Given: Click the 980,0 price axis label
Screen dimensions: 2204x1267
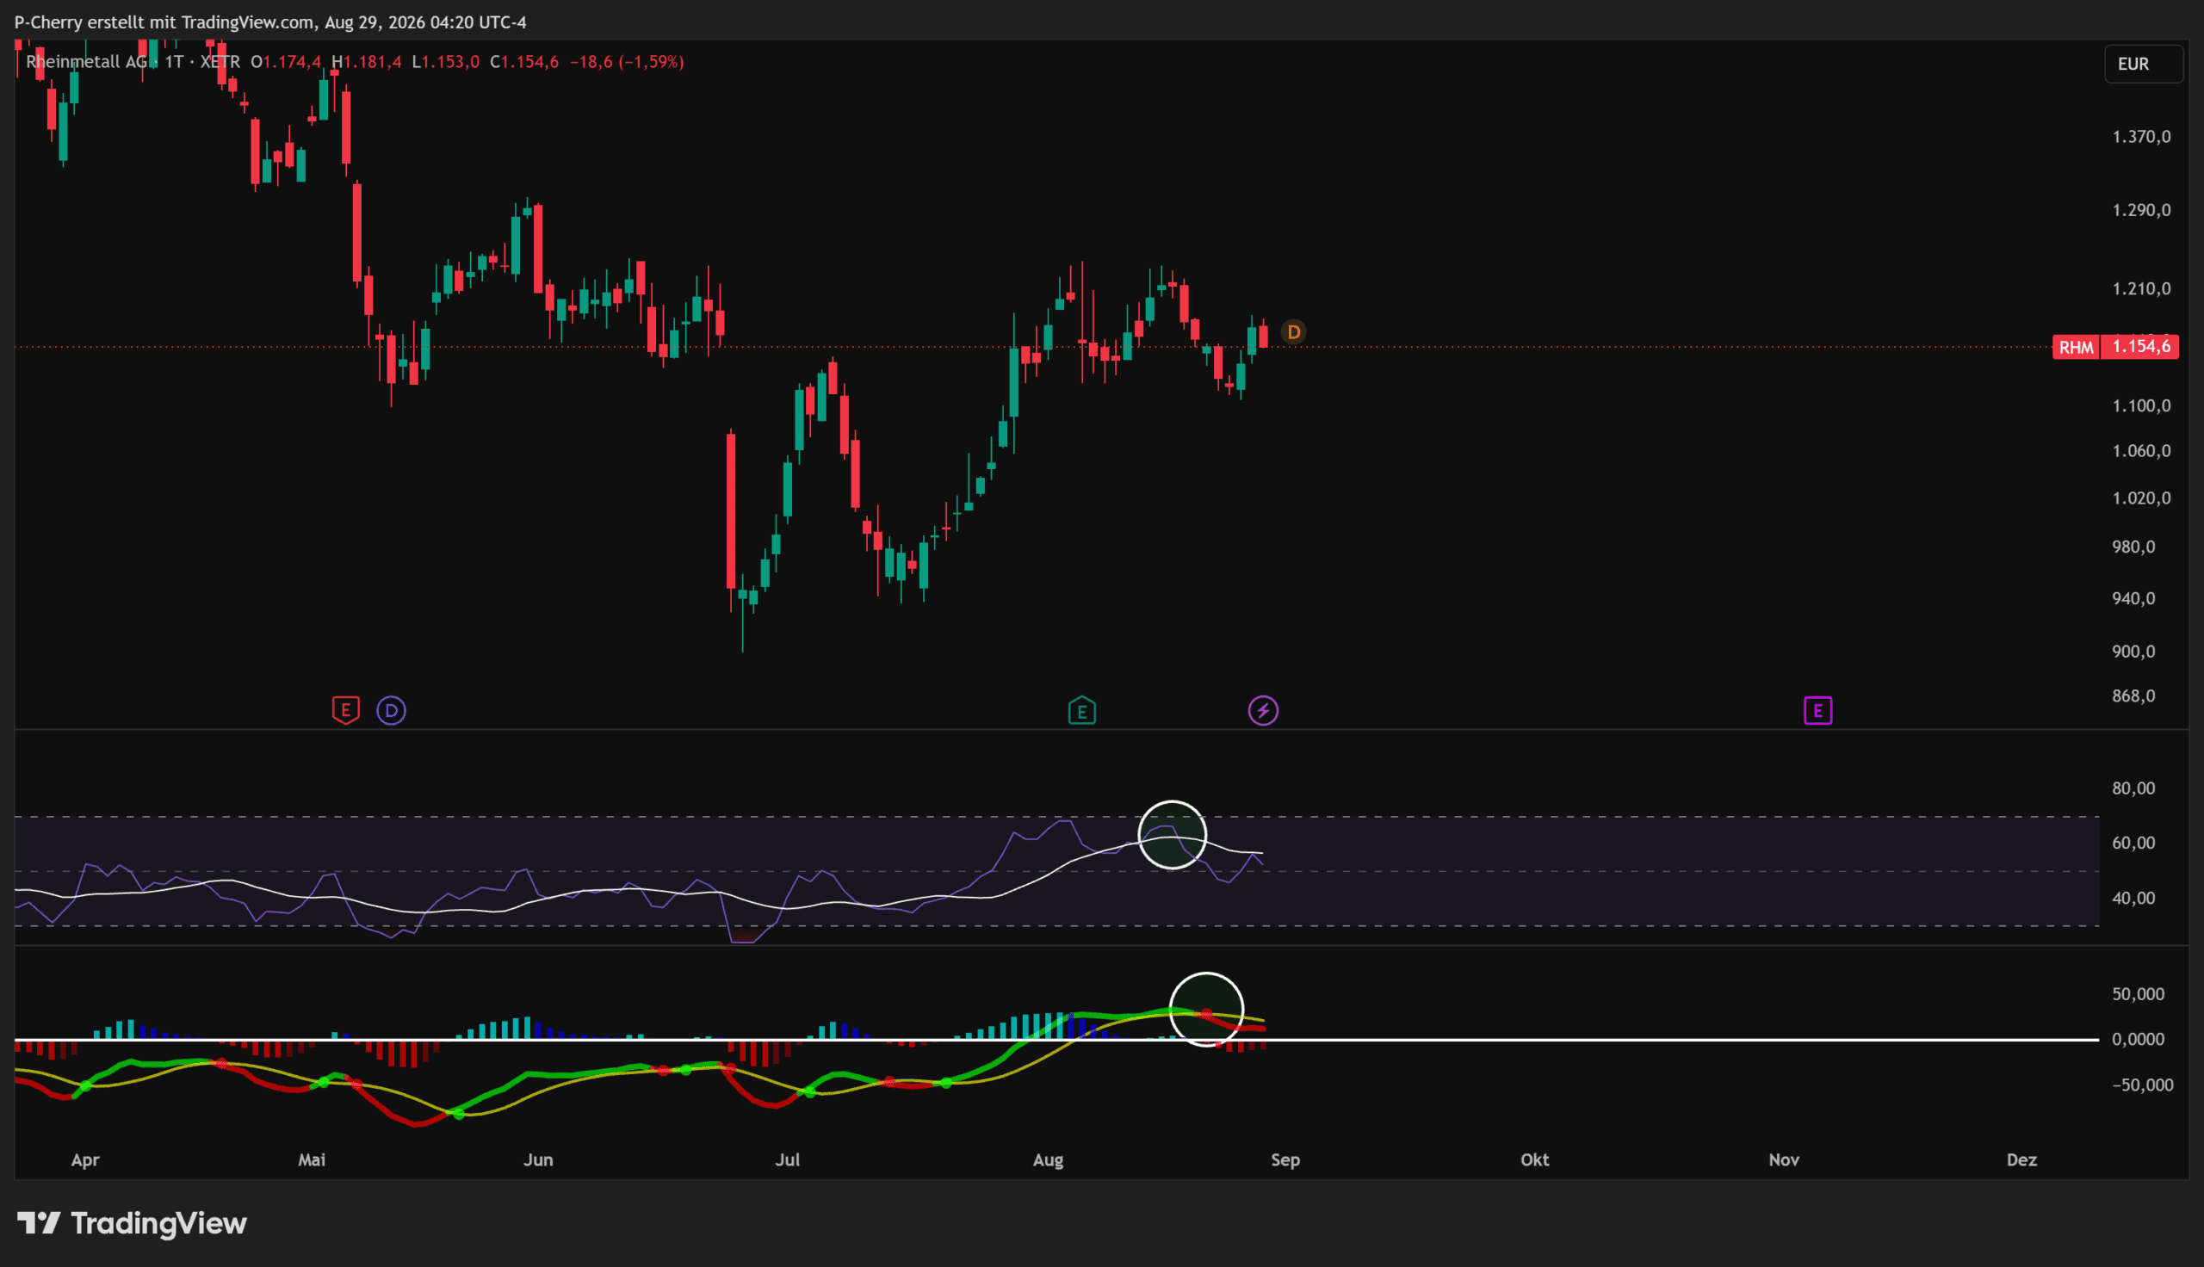Looking at the screenshot, I should point(2133,547).
